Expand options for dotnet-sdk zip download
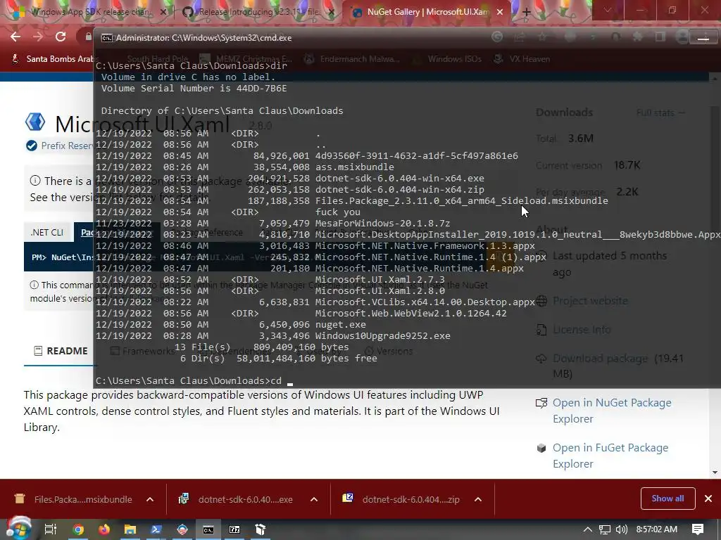This screenshot has height=540, width=721. coord(478,499)
